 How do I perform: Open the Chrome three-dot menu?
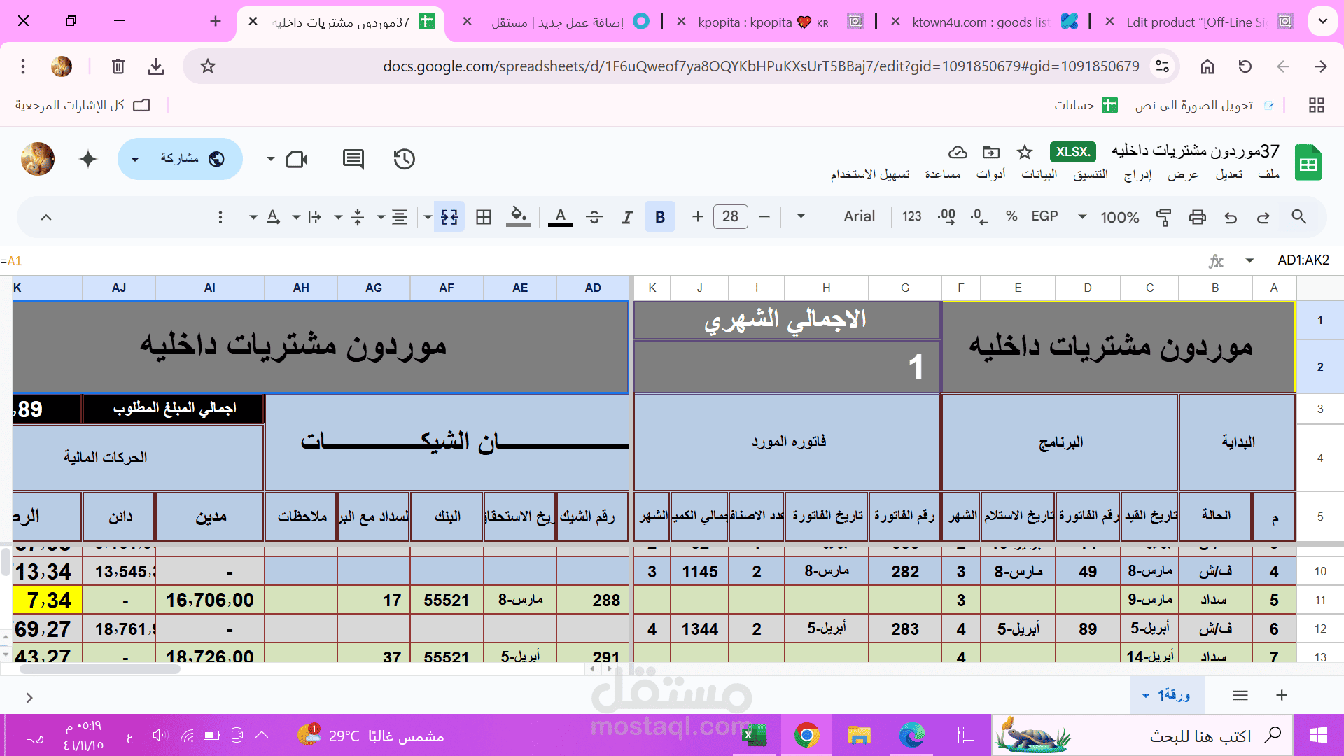23,66
